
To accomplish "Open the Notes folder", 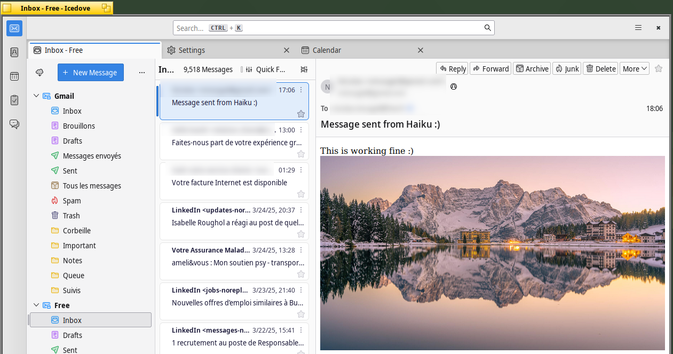I will click(91, 261).
